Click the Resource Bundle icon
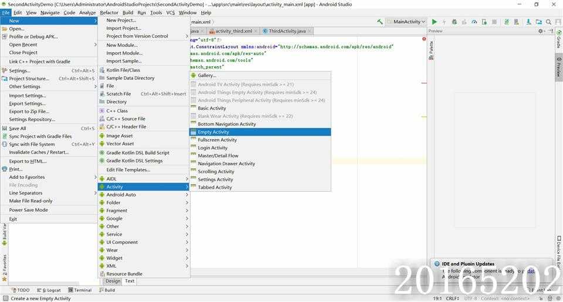Viewport: 563px width, 302px height. click(102, 274)
